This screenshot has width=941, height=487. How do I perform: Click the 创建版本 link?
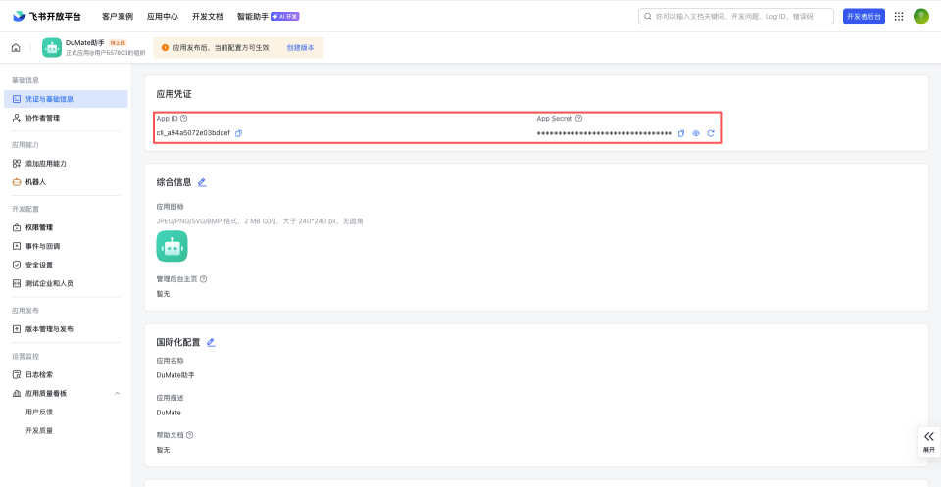coord(299,47)
